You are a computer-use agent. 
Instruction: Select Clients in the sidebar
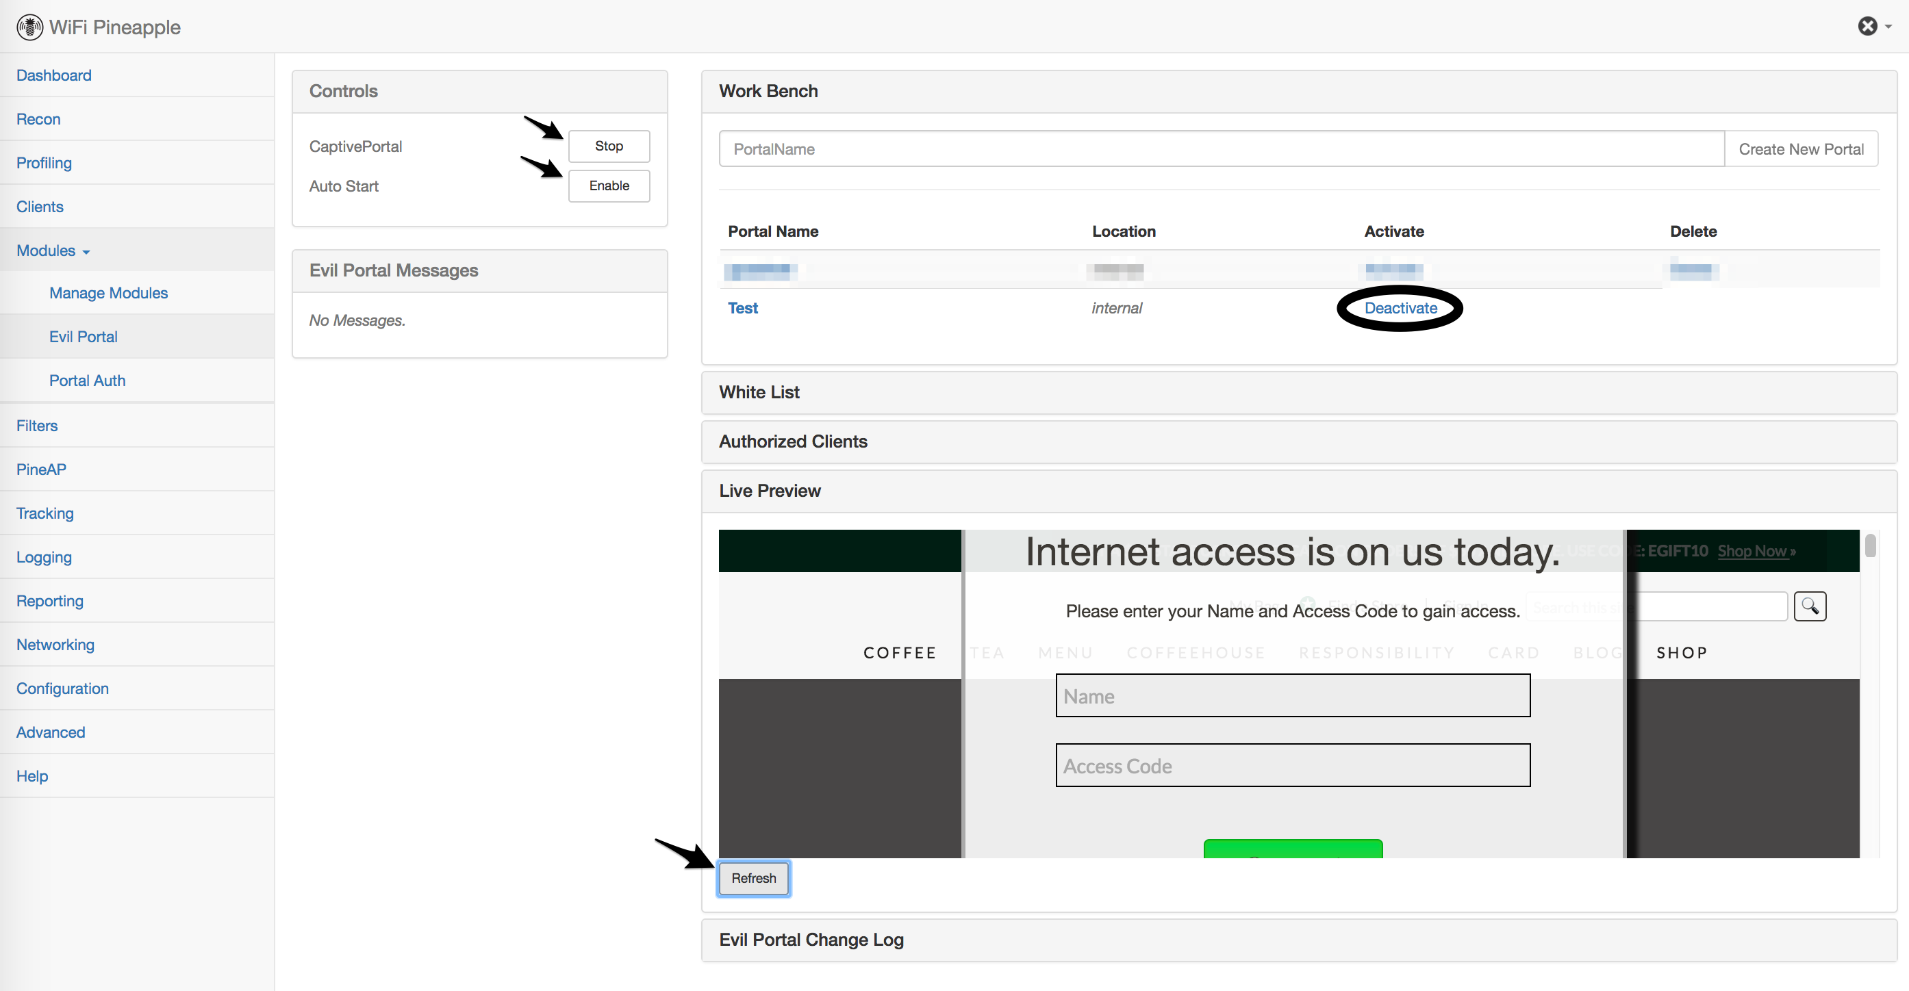(x=40, y=206)
